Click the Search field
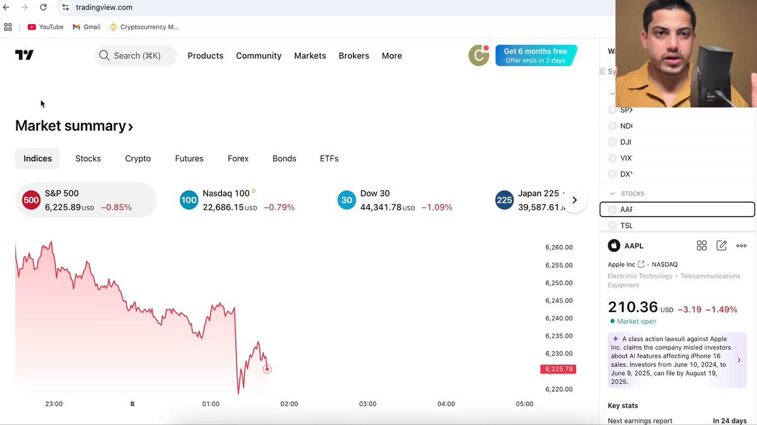Viewport: 757px width, 425px height. [x=136, y=55]
